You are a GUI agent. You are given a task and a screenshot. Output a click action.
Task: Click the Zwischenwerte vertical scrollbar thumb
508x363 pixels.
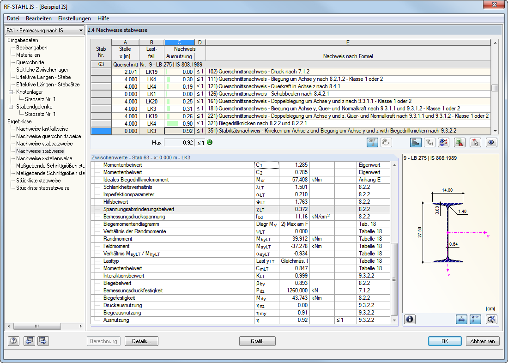pos(394,279)
